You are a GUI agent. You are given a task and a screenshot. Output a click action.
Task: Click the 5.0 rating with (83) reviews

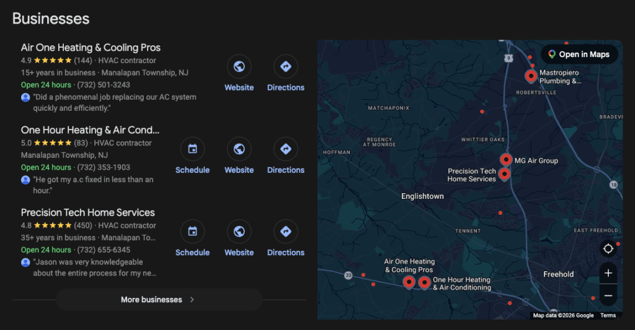pos(55,143)
